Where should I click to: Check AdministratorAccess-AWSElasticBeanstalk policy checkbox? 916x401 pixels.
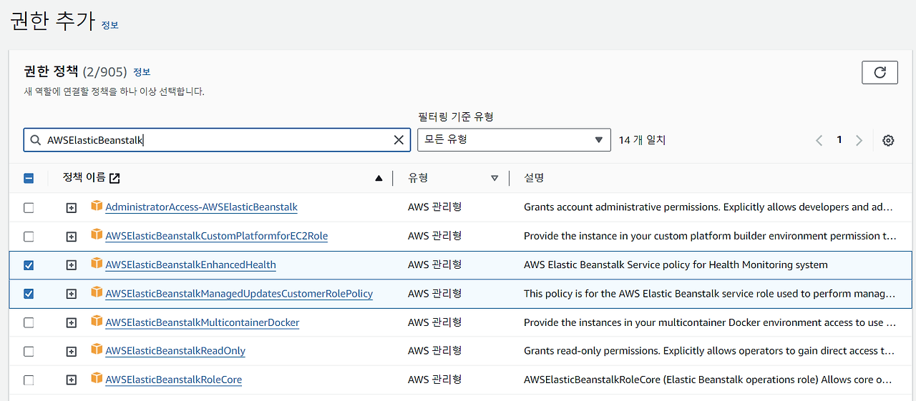pyautogui.click(x=29, y=207)
